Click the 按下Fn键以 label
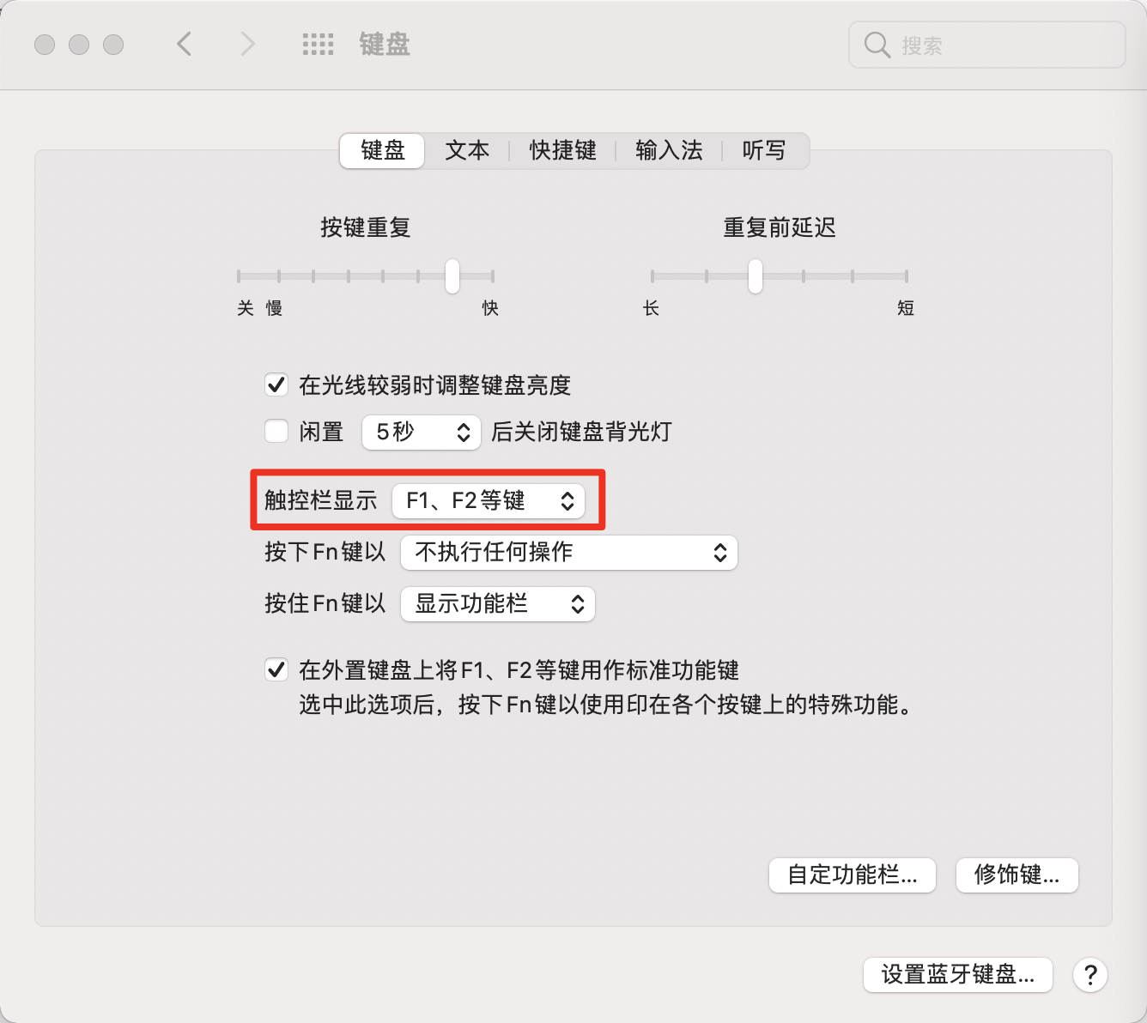 [325, 552]
